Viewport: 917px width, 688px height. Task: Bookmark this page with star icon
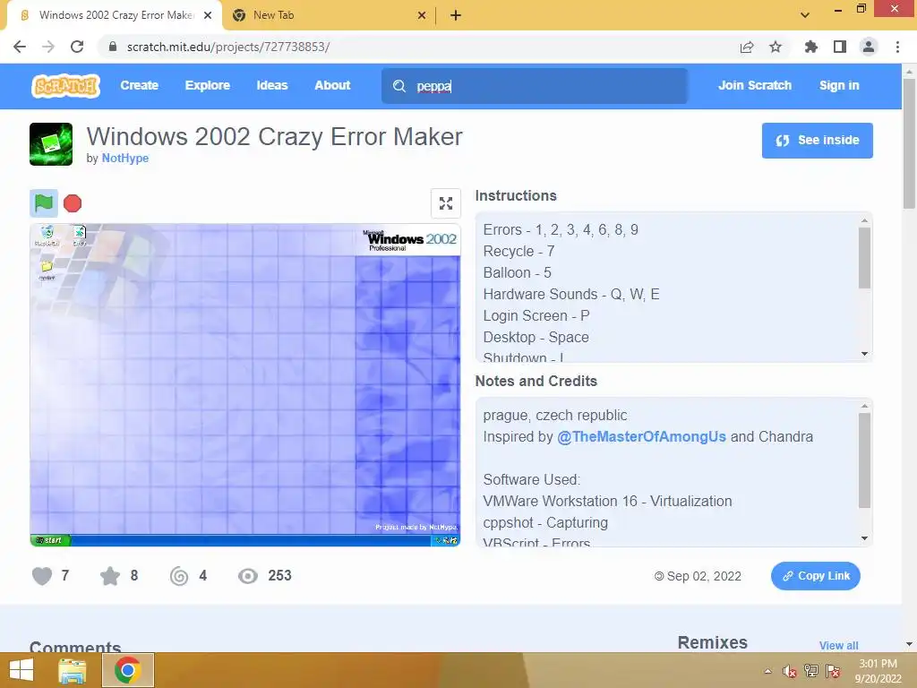(x=776, y=47)
